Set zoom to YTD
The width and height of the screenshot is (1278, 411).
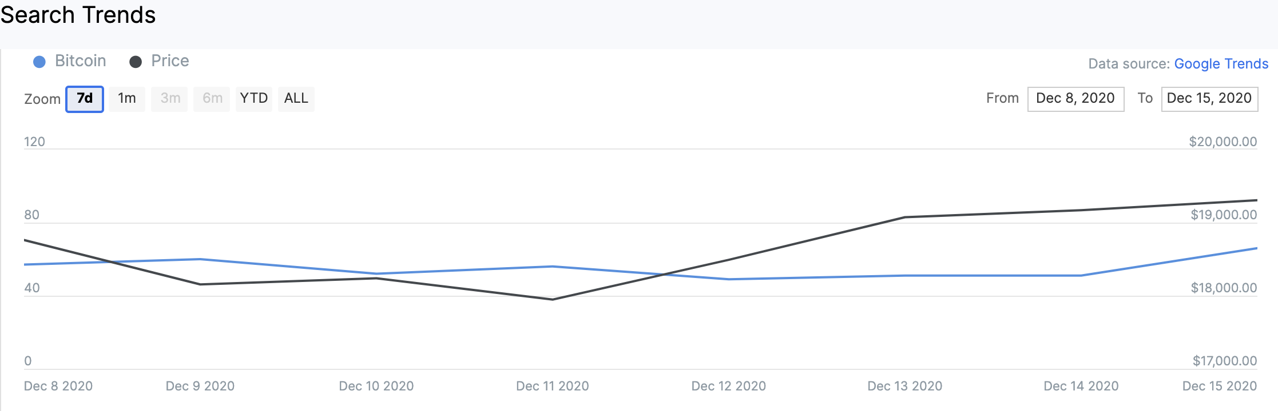254,99
